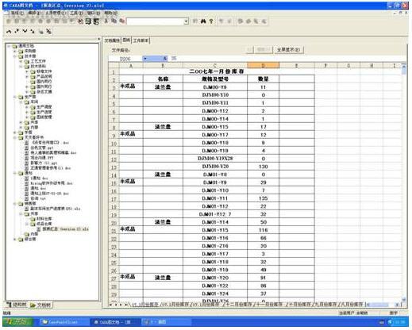Viewport: 412px width, 330px height.
Task: Click the last icon in second toolbar row
Action: click(x=49, y=32)
